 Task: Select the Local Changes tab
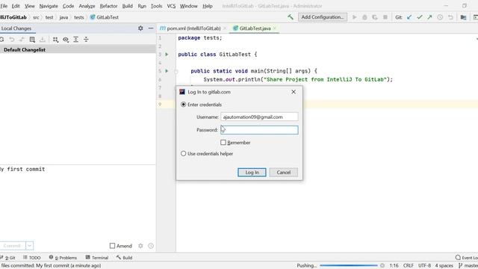(x=16, y=28)
